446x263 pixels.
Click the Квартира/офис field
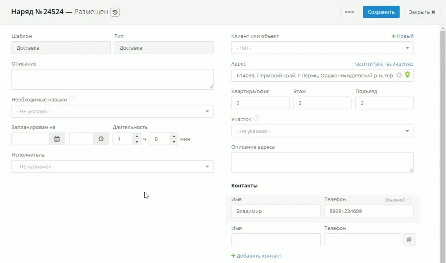[x=260, y=103]
